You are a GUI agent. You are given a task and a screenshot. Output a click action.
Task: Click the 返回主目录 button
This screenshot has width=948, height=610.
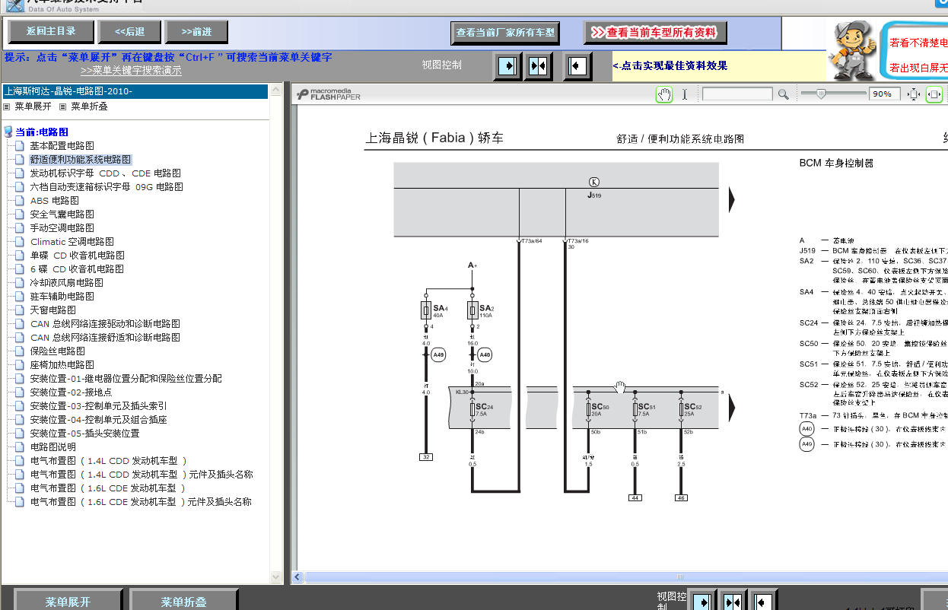[x=52, y=31]
